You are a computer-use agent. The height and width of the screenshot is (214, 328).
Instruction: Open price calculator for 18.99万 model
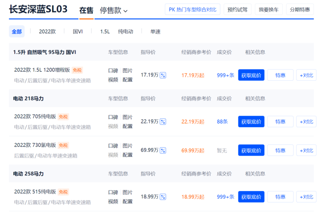point(163,197)
